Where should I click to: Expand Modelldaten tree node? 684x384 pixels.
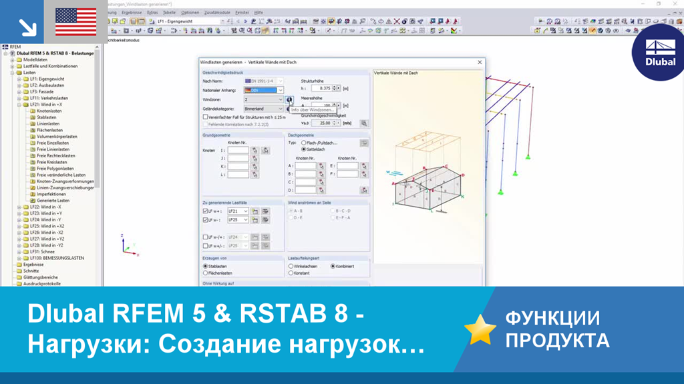pyautogui.click(x=13, y=59)
